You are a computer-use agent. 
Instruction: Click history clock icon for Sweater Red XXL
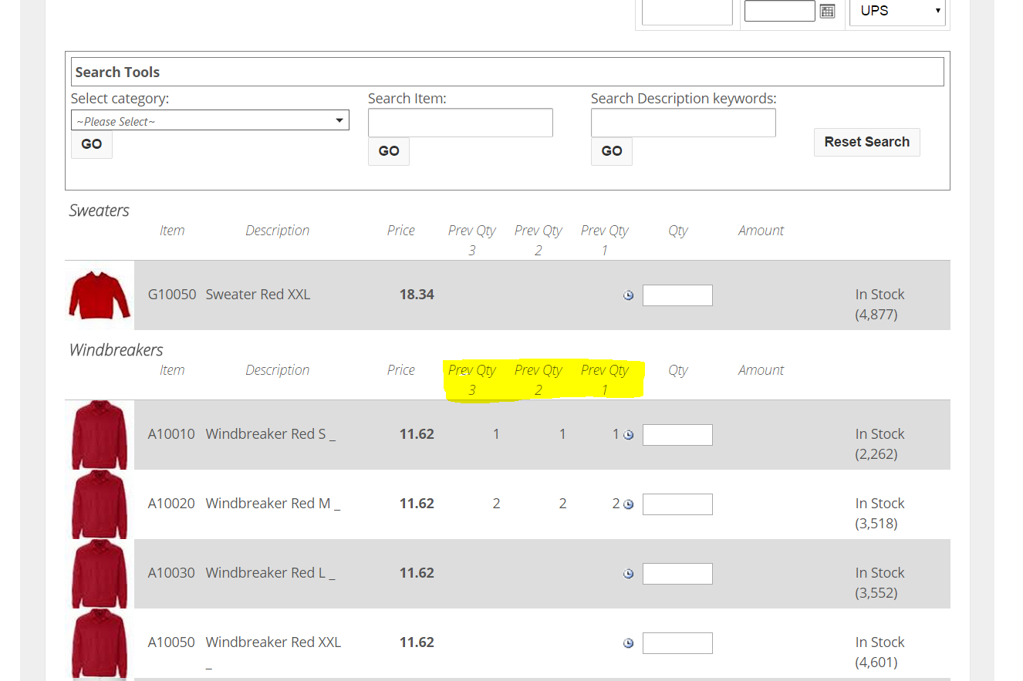tap(628, 295)
